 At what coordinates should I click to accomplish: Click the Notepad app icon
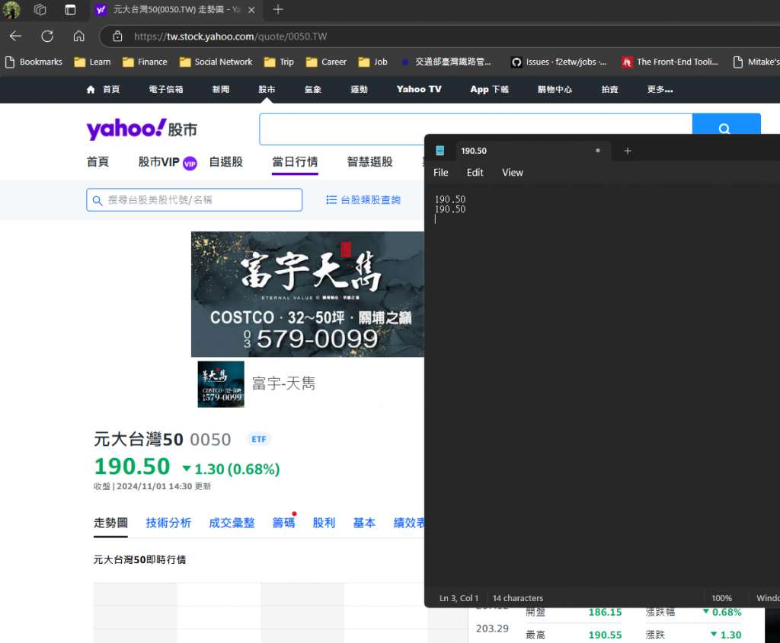click(440, 151)
